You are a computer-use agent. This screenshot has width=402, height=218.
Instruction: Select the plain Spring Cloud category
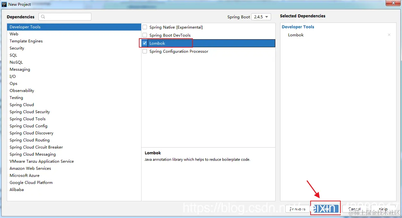click(74, 105)
